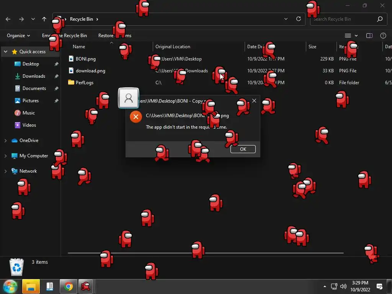Screen dimensions: 392x294
Task: Click the BONI.png file icon
Action: [x=71, y=59]
